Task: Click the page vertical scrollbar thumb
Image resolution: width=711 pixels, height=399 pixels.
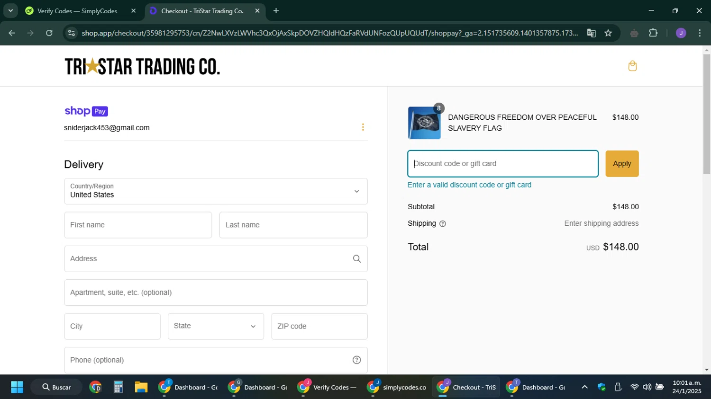Action: pos(707,114)
